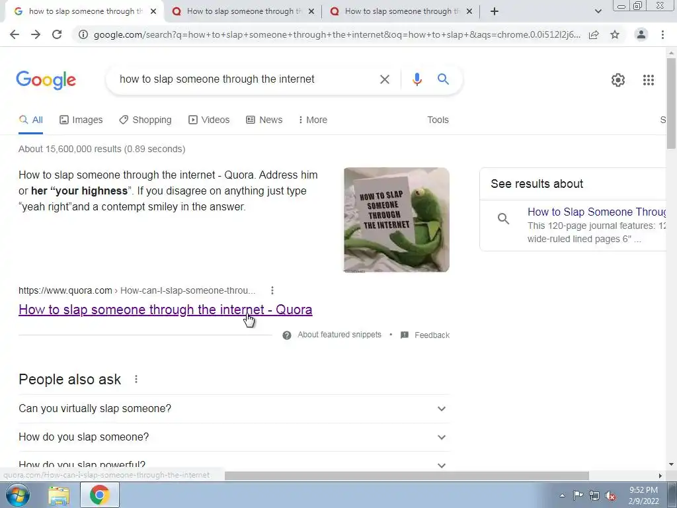Screen dimensions: 677x508
Task: Open the Chrome profile avatar
Action: tap(641, 34)
